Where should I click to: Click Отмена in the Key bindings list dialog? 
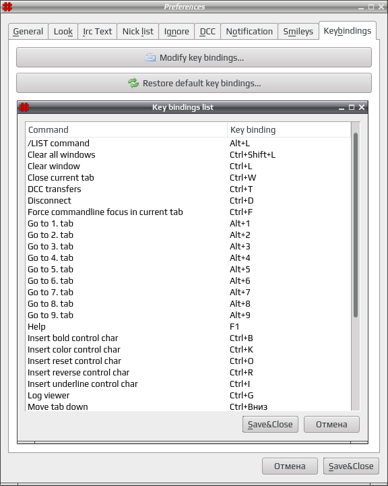tap(331, 424)
